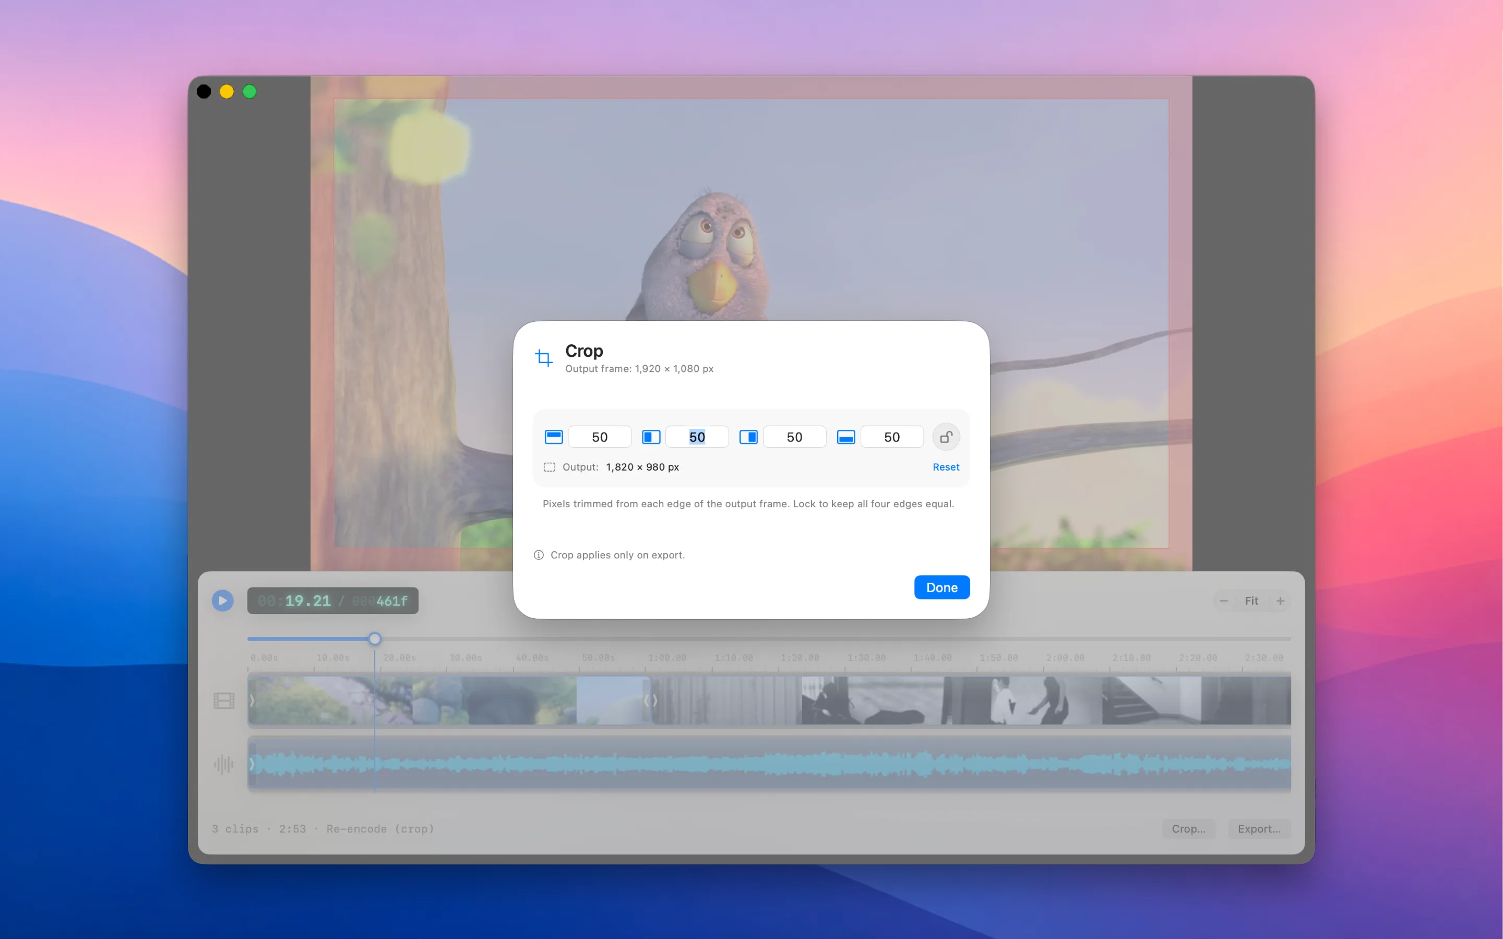
Task: Zoom in the timeline with plus button
Action: [x=1280, y=601]
